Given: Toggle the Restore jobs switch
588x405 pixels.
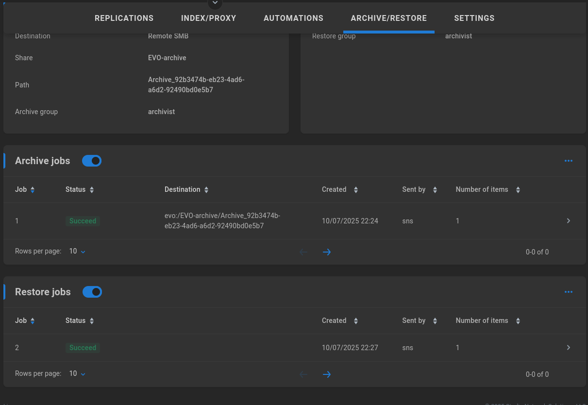Looking at the screenshot, I should pyautogui.click(x=92, y=292).
